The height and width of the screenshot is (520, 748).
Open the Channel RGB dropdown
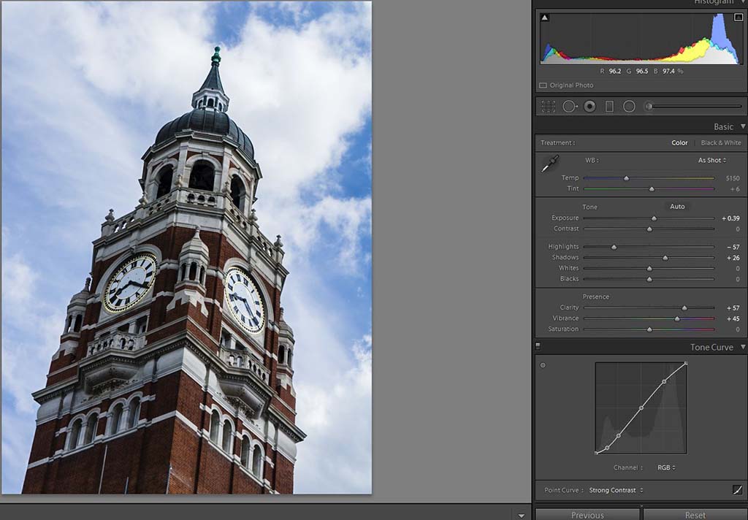[x=665, y=467]
